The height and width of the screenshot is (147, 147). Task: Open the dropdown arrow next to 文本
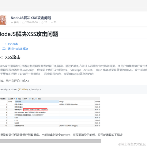(x=14, y=99)
